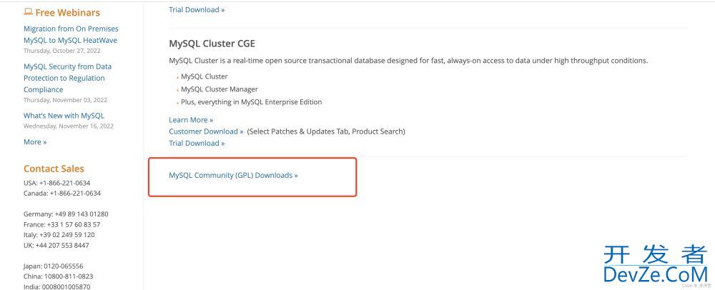Screen dimensions: 715x290
Task: Click the MySQL Cluster CGE heading
Action: pyautogui.click(x=212, y=44)
